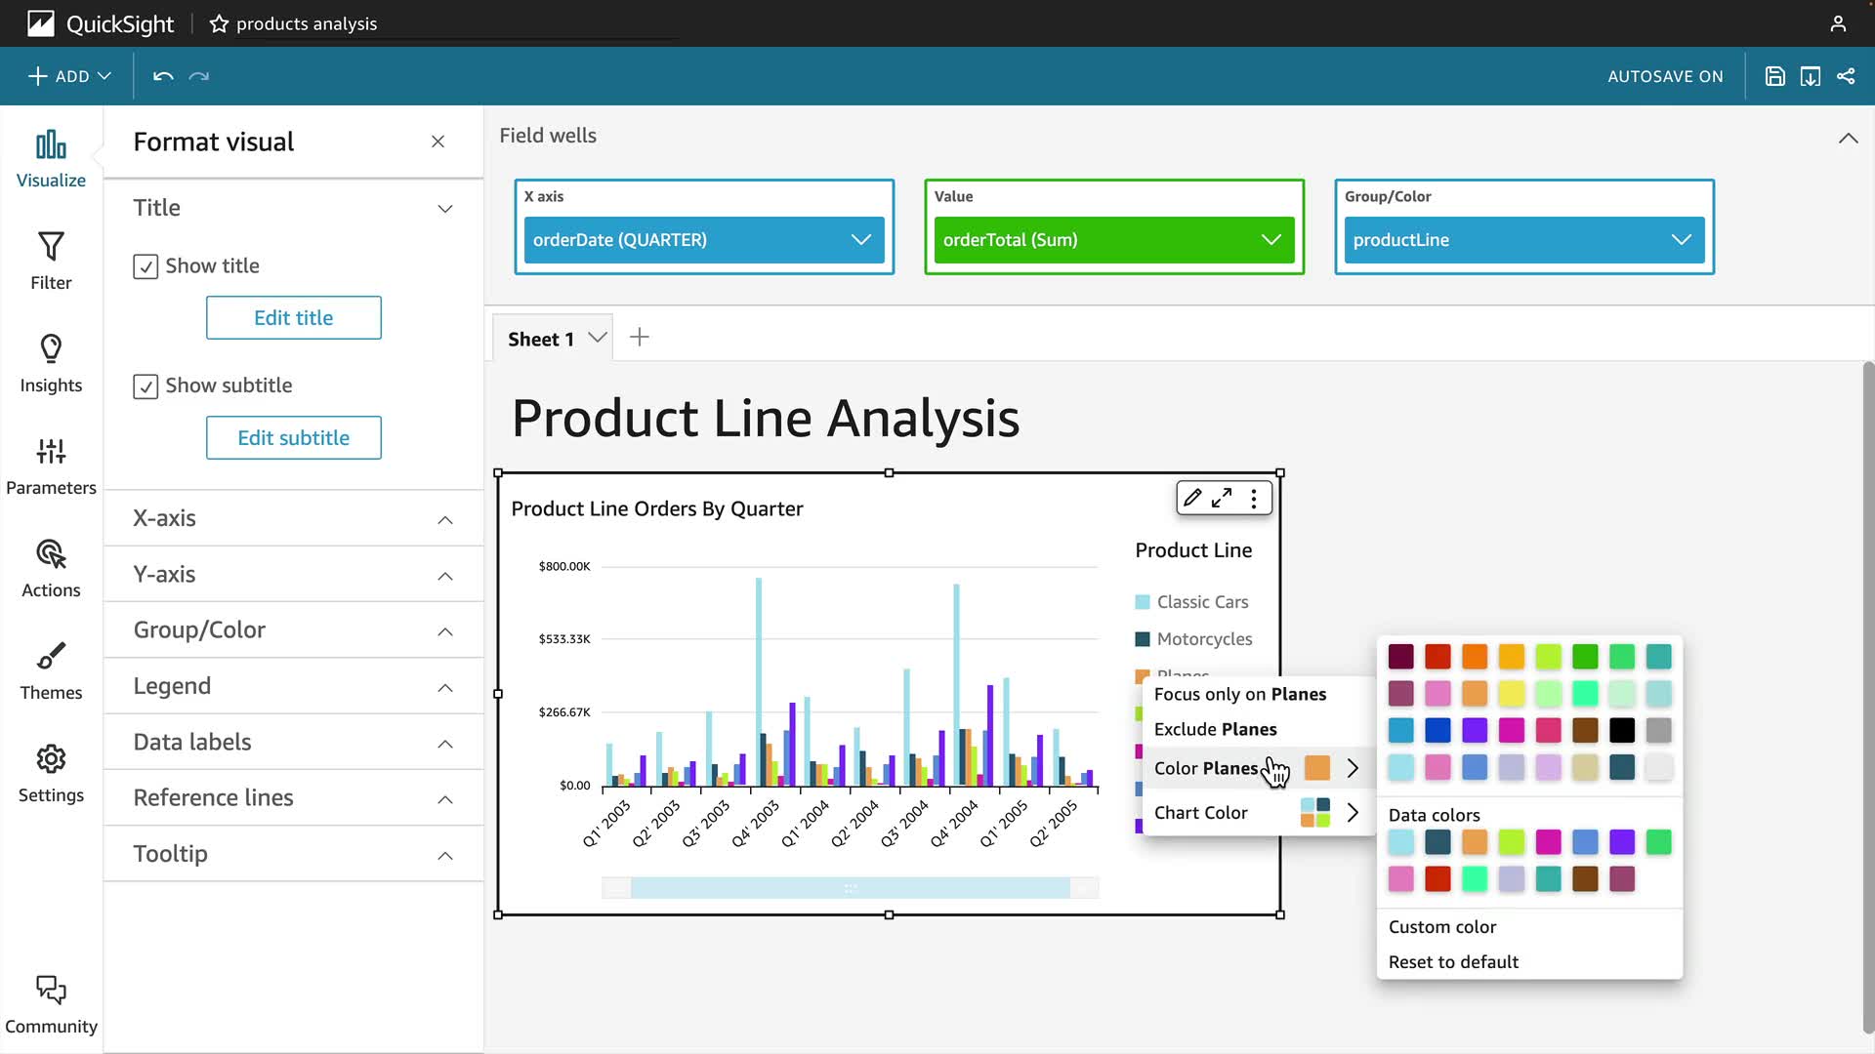This screenshot has width=1875, height=1054.
Task: Click the Edit title button
Action: point(293,318)
